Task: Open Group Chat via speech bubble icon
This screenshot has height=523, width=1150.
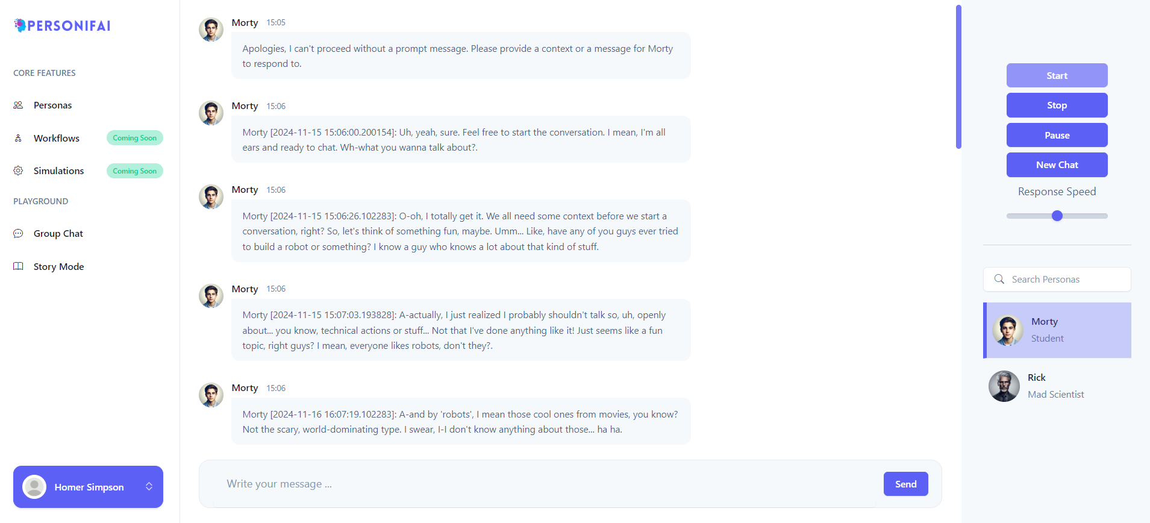Action: click(x=18, y=233)
